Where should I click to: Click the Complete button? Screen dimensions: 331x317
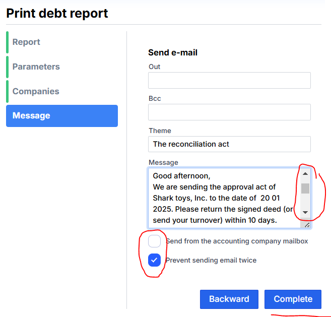(x=293, y=299)
